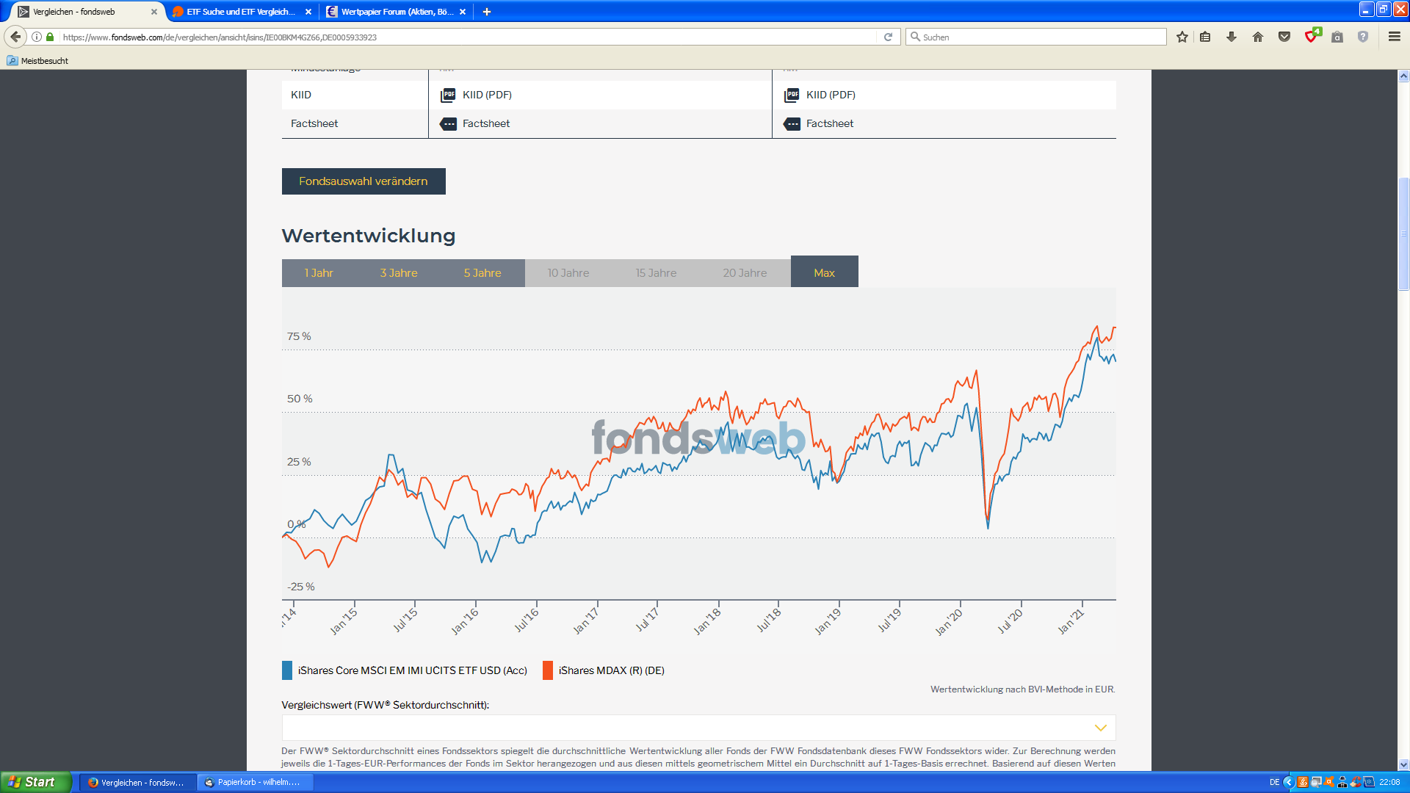This screenshot has width=1410, height=793.
Task: Open the Firefox hamburger menu
Action: [x=1394, y=37]
